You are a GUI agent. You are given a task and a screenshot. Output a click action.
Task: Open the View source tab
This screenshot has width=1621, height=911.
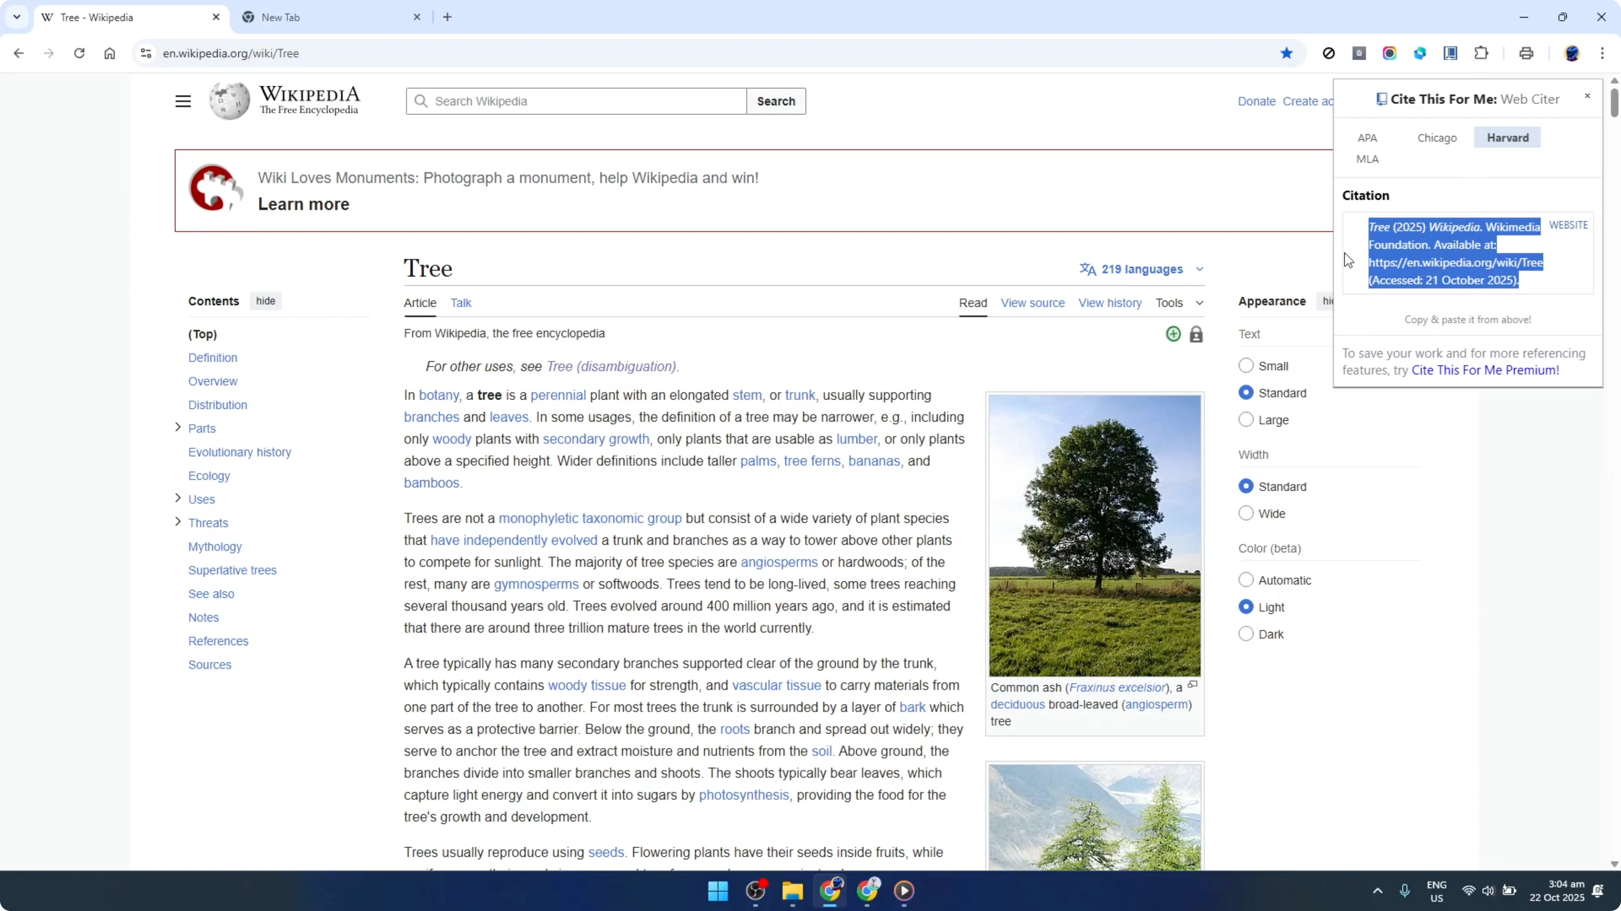pyautogui.click(x=1033, y=303)
